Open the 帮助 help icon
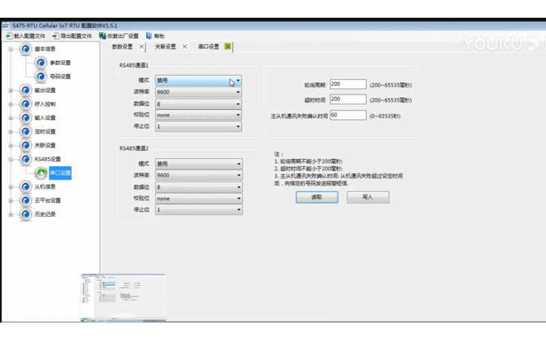This screenshot has height=341, width=546. (x=149, y=36)
